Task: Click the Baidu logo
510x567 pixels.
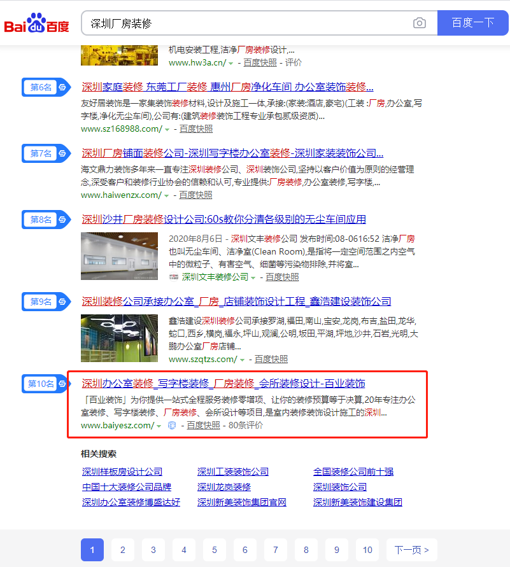Action: 36,23
